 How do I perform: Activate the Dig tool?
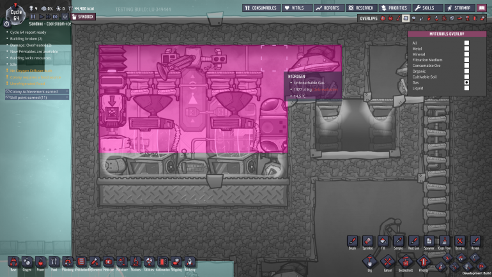tap(369, 261)
